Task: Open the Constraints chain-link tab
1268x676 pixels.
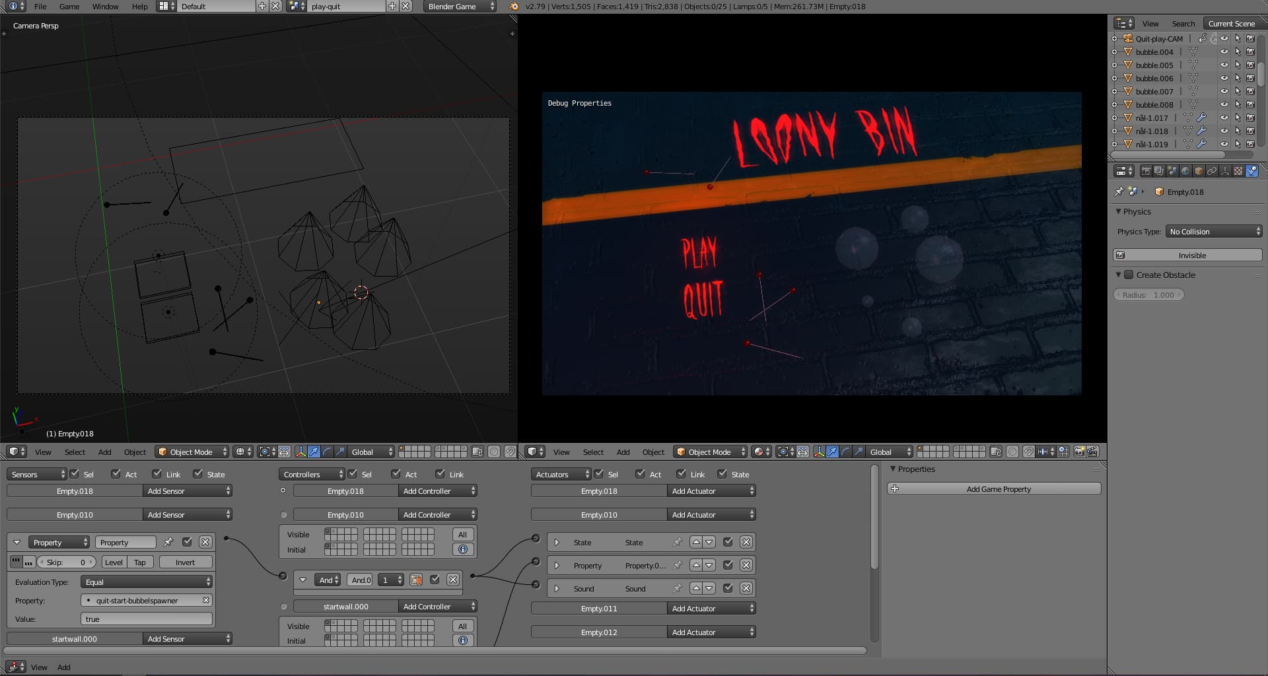Action: point(1212,171)
